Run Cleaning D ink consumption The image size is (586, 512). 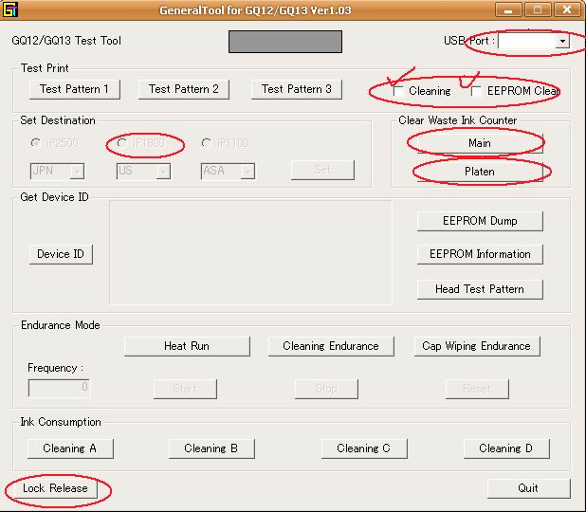point(506,448)
